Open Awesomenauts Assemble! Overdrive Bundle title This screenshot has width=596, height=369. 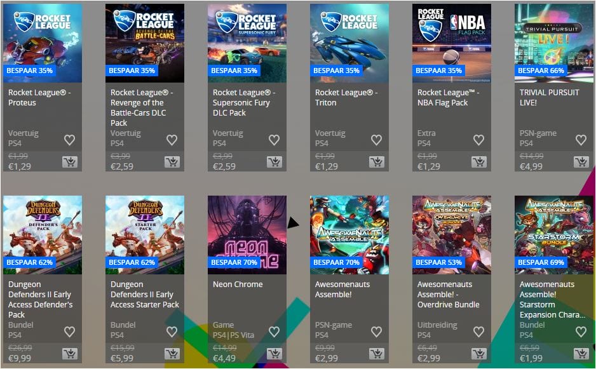(448, 295)
